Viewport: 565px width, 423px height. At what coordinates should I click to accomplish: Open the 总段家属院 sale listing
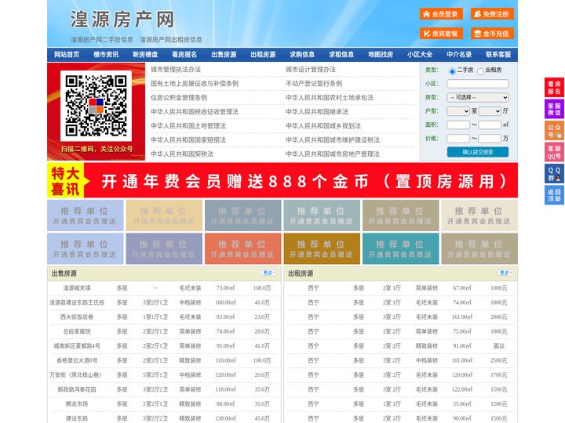[x=77, y=331]
